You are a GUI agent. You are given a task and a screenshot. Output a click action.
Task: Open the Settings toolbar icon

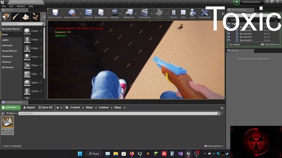tap(115, 14)
